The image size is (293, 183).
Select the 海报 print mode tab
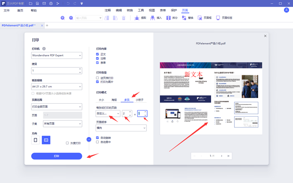point(114,100)
